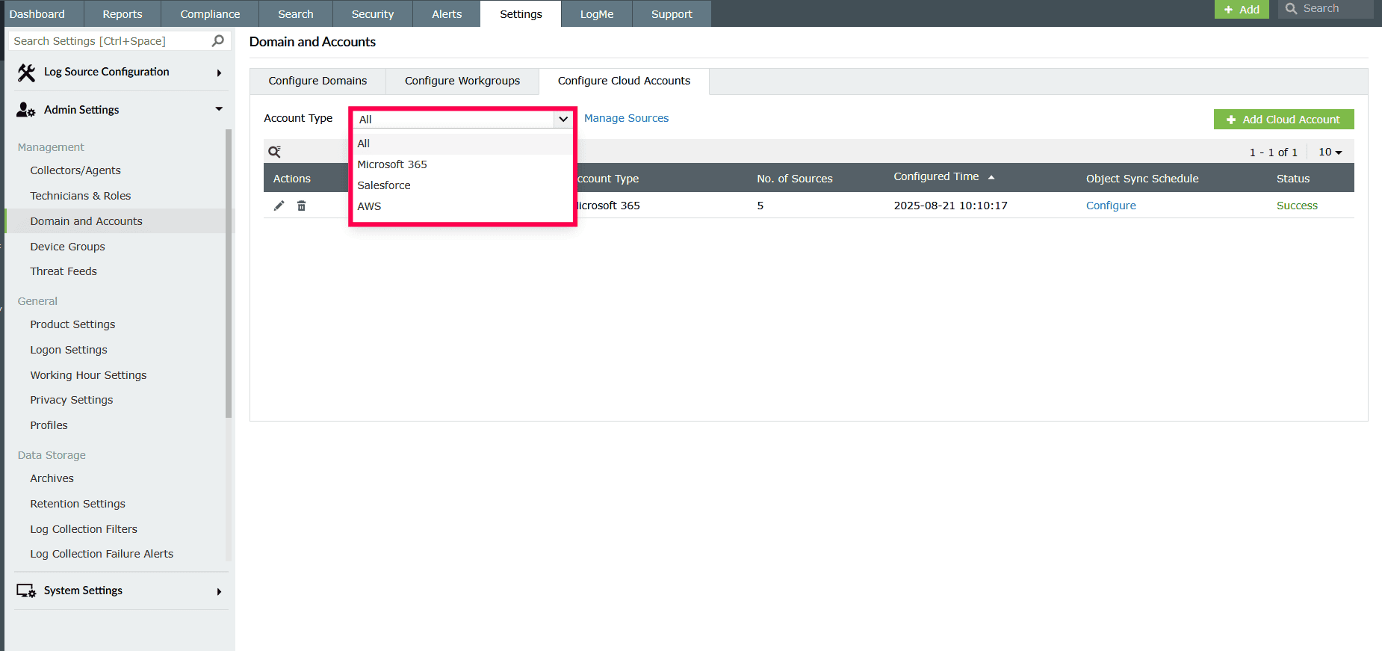The height and width of the screenshot is (651, 1382).
Task: Click the trash delete icon in Microsoft 365 row
Action: point(302,206)
